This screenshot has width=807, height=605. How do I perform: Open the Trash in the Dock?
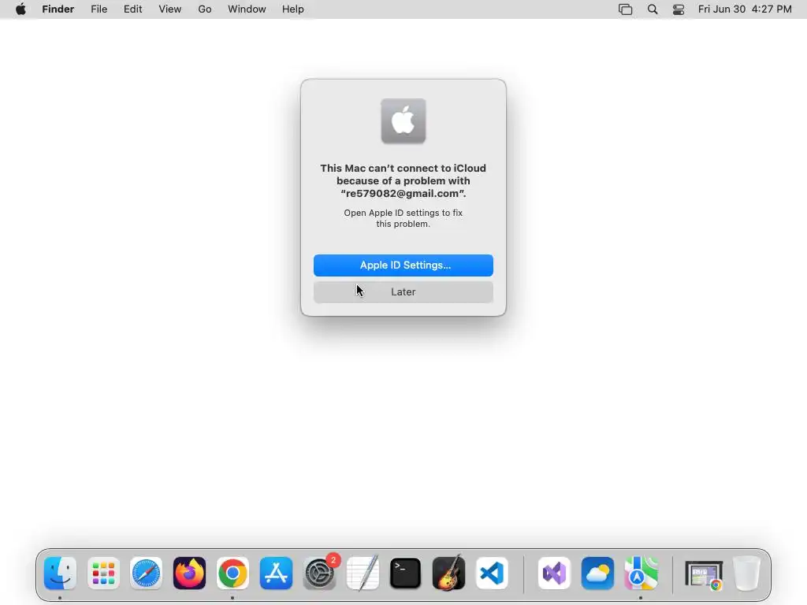click(x=747, y=573)
